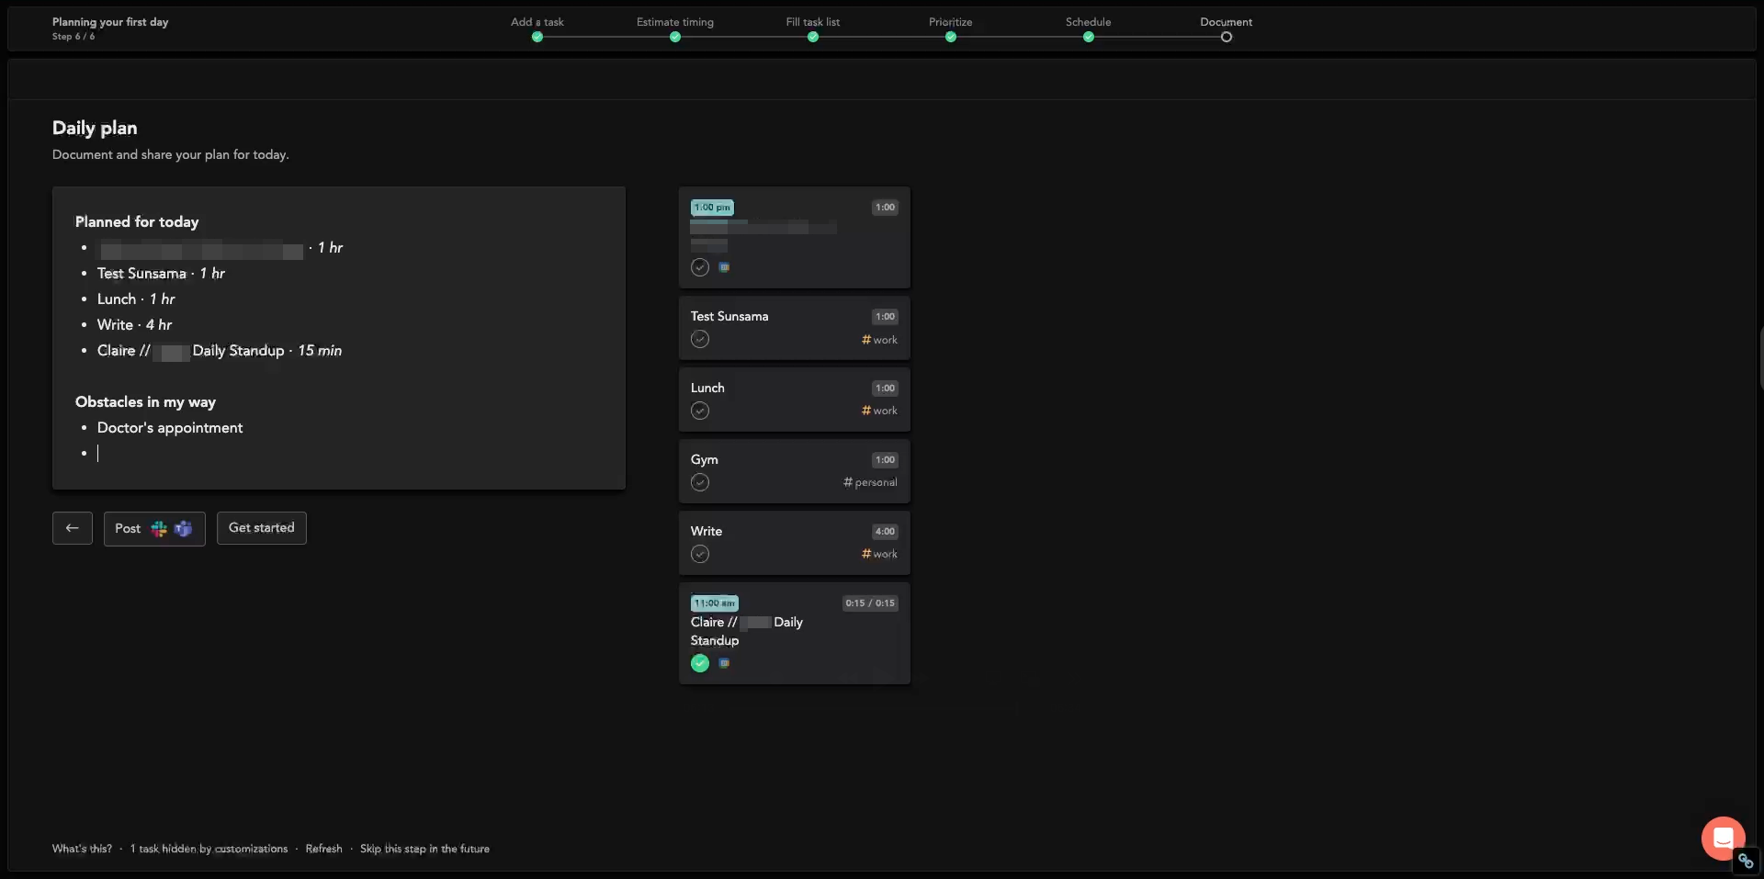Click the link icon in bottom corner

tap(1746, 862)
